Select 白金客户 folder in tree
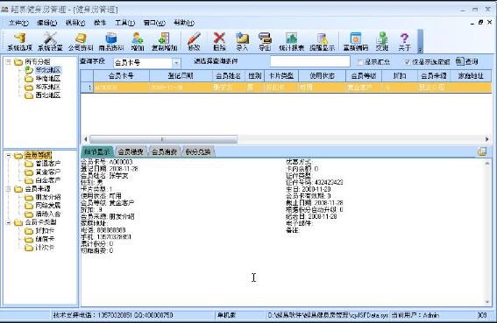The width and height of the screenshot is (497, 323). click(48, 180)
